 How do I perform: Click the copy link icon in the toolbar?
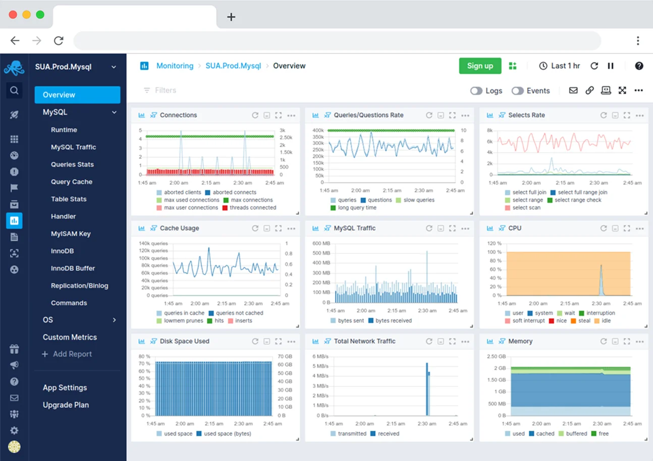[589, 91]
